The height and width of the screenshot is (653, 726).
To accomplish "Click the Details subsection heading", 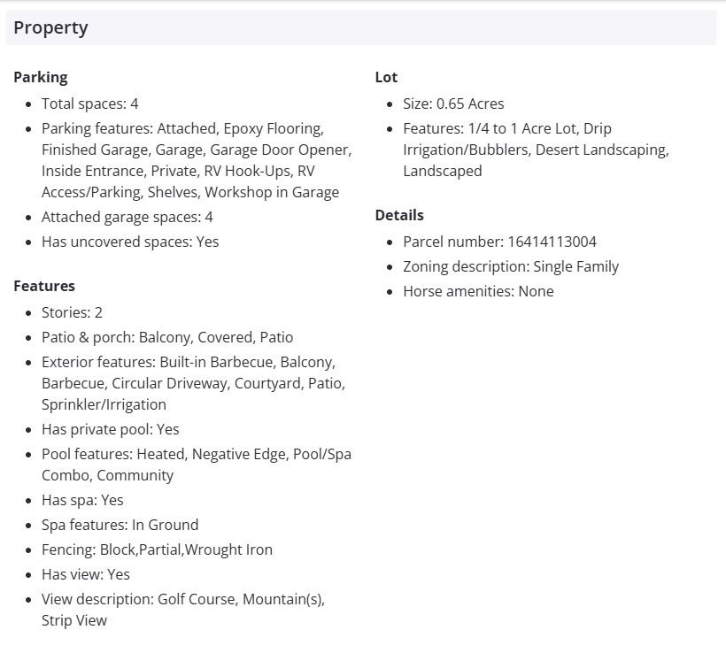I will point(399,215).
